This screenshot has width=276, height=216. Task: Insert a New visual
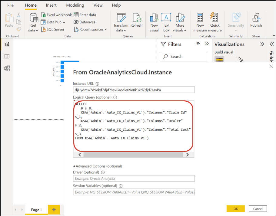(x=154, y=22)
